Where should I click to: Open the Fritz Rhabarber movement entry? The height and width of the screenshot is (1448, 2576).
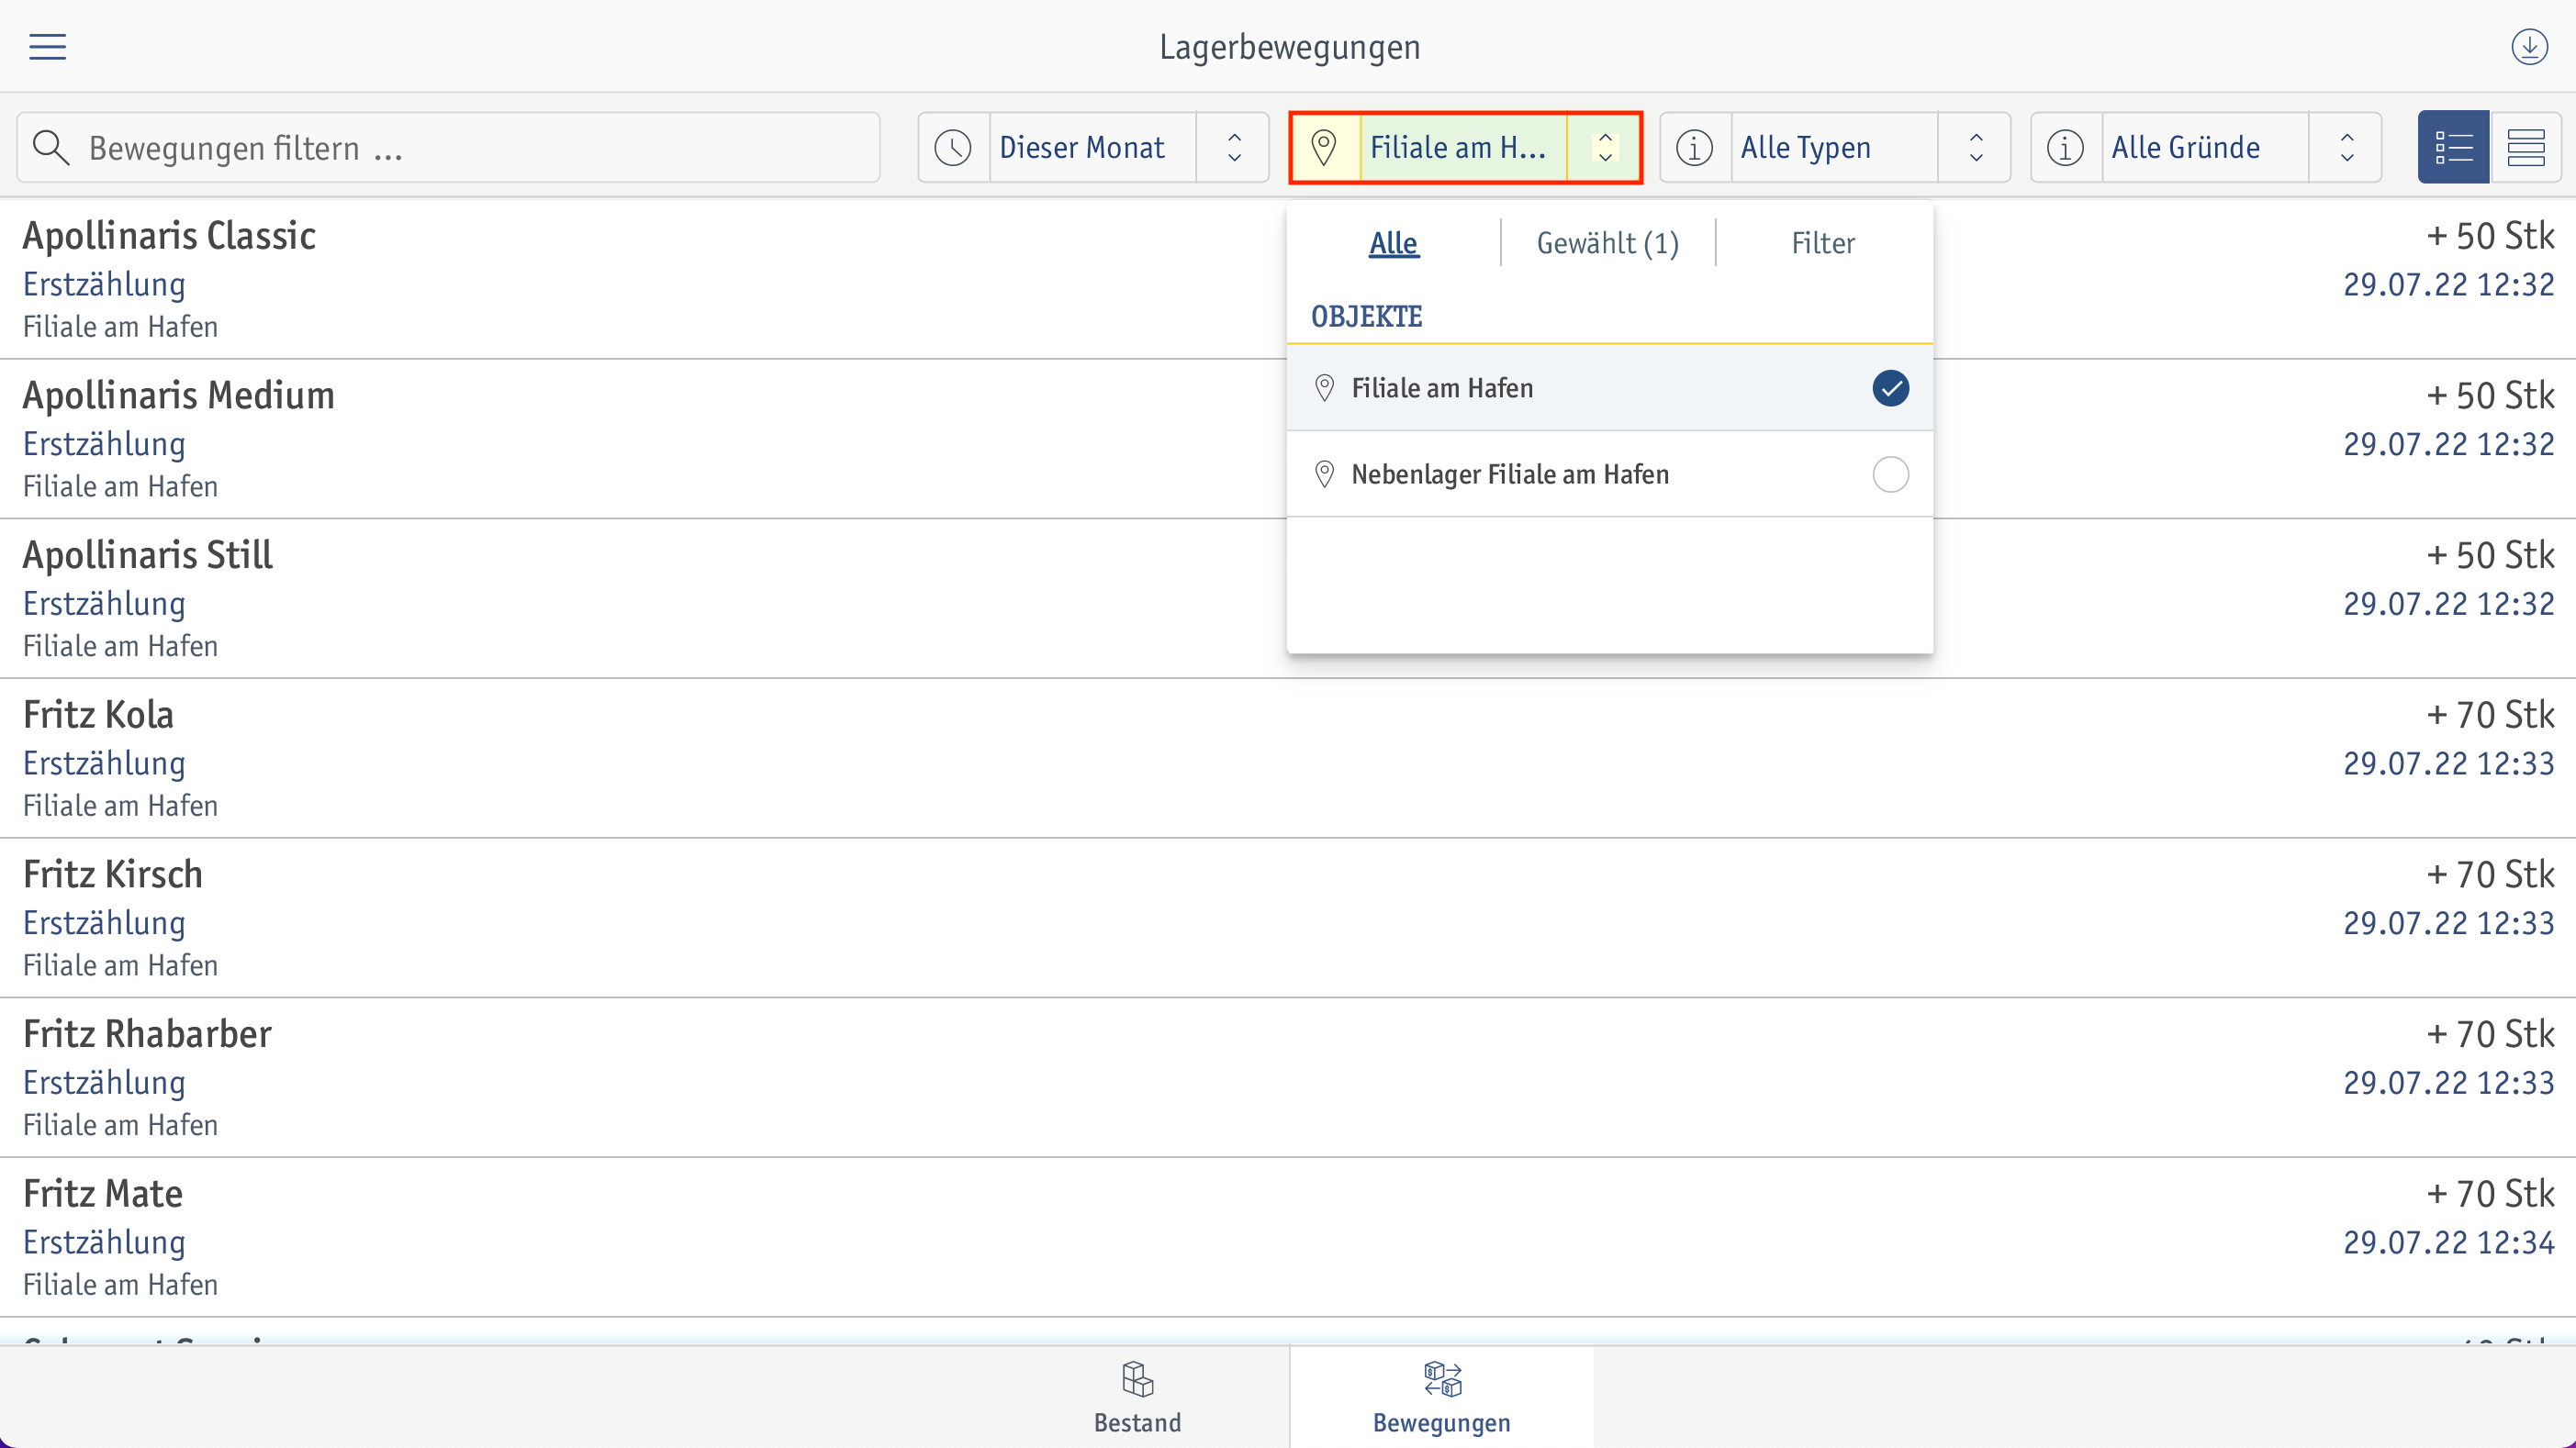point(1288,1077)
